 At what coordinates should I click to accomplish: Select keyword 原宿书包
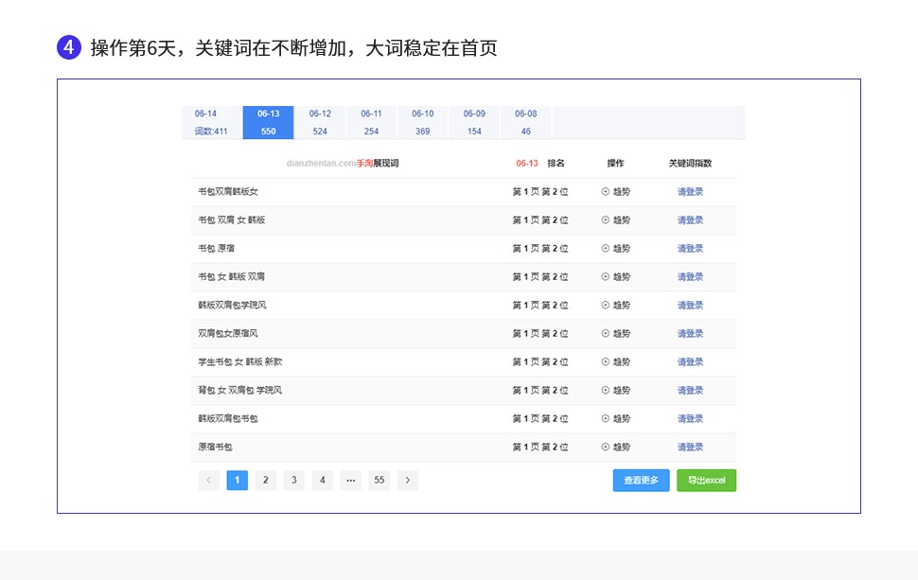pyautogui.click(x=215, y=448)
